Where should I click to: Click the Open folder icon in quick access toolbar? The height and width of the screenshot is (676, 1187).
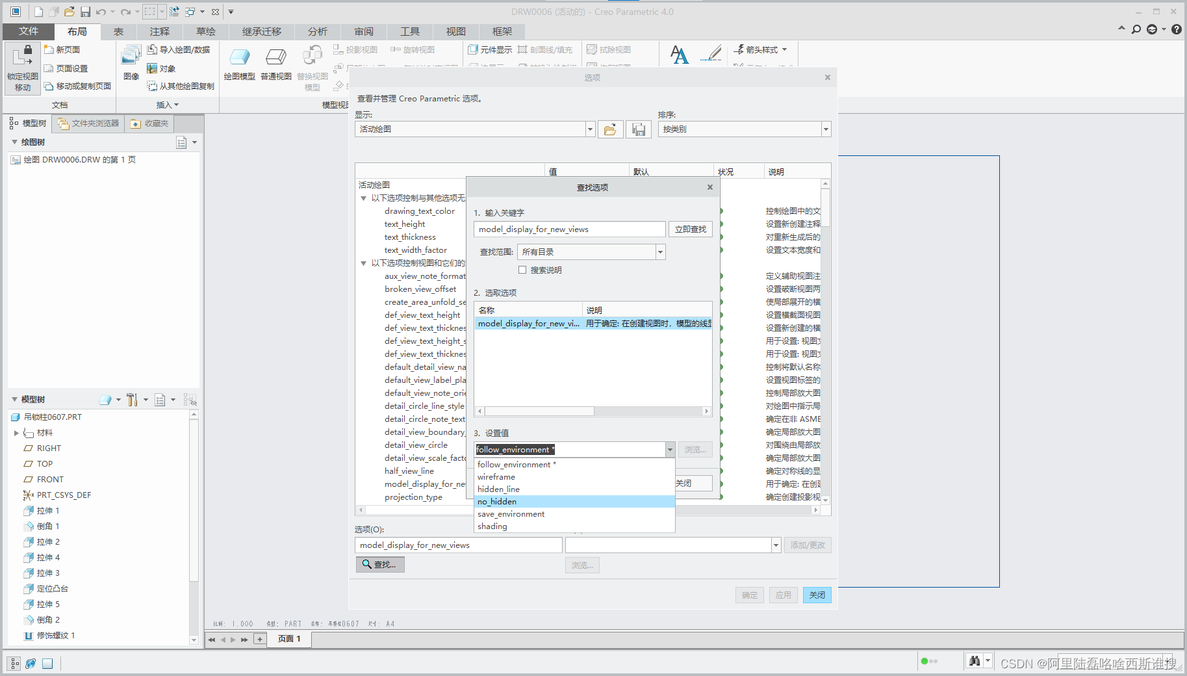point(70,12)
